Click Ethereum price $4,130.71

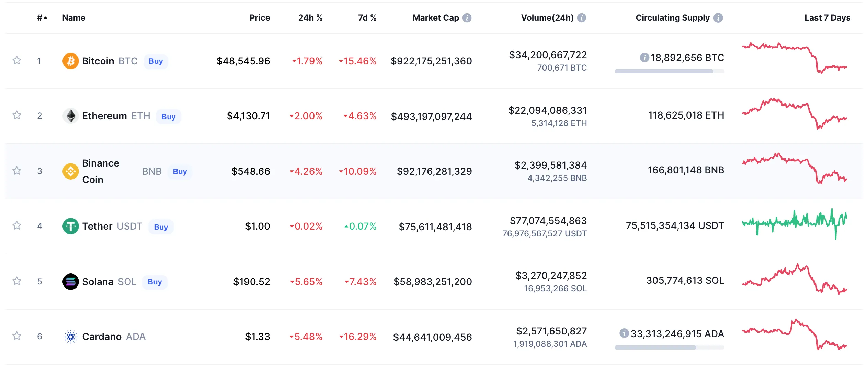249,116
